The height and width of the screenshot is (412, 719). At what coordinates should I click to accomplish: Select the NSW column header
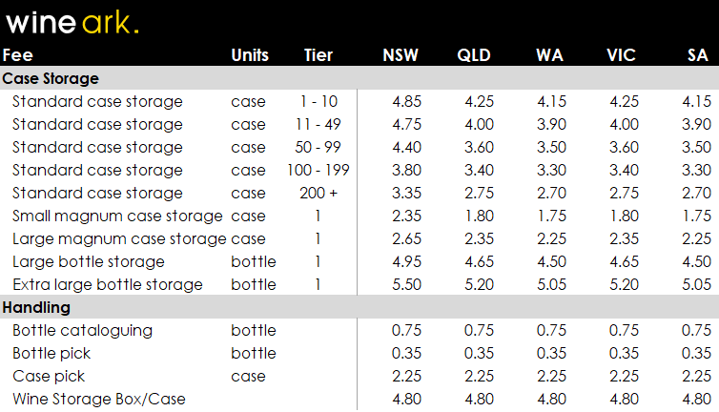(401, 55)
